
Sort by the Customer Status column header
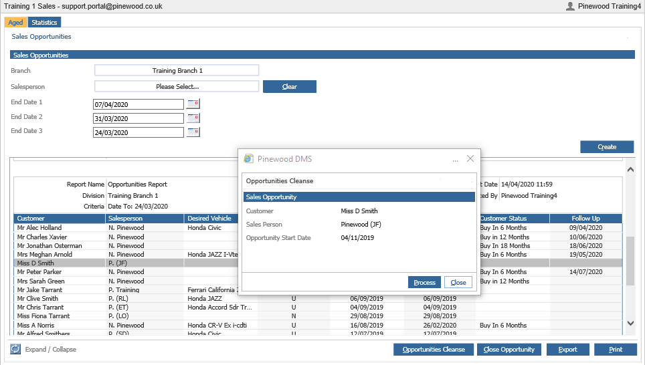[x=514, y=218]
